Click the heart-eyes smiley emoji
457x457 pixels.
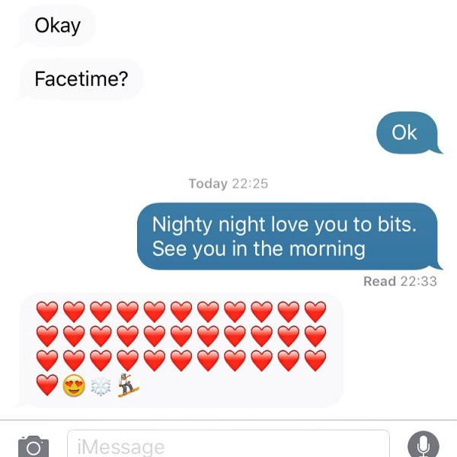pos(74,385)
